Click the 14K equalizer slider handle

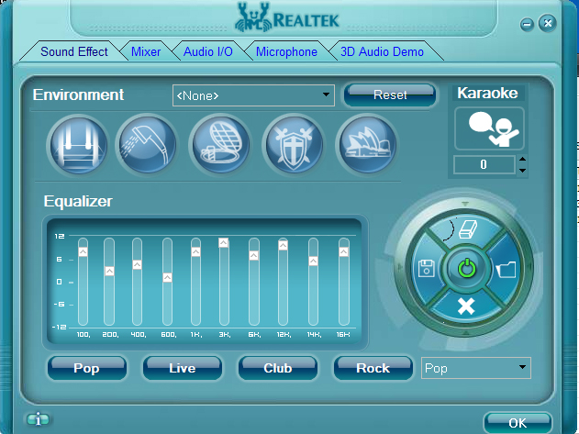313,262
